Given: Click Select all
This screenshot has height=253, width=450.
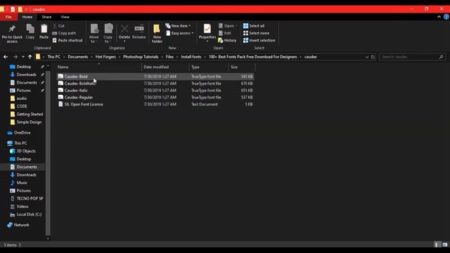Looking at the screenshot, I should (x=254, y=26).
